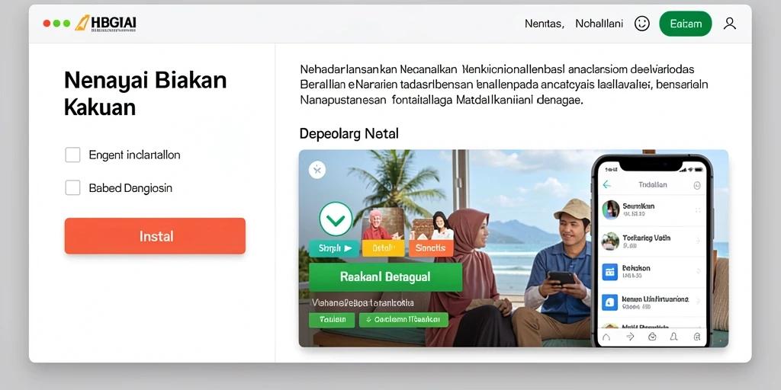Image resolution: width=781 pixels, height=390 pixels.
Task: Click the yellow Dstoli button
Action: click(x=383, y=248)
